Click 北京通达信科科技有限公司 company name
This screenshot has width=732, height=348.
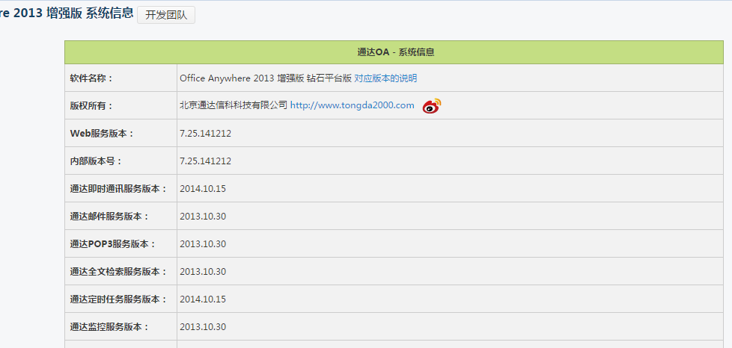[234, 105]
